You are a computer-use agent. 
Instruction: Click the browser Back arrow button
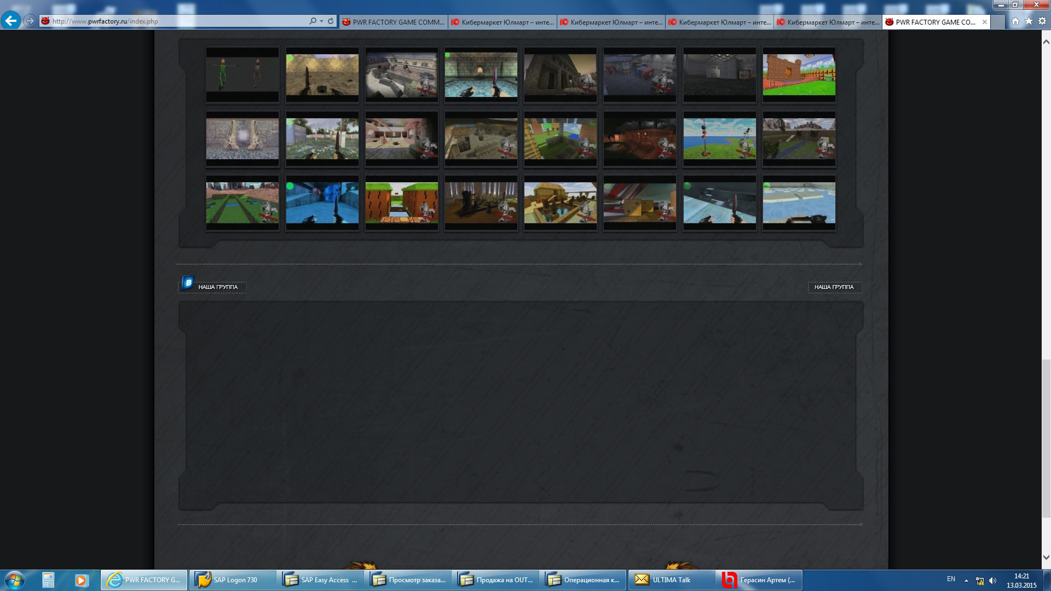click(11, 21)
